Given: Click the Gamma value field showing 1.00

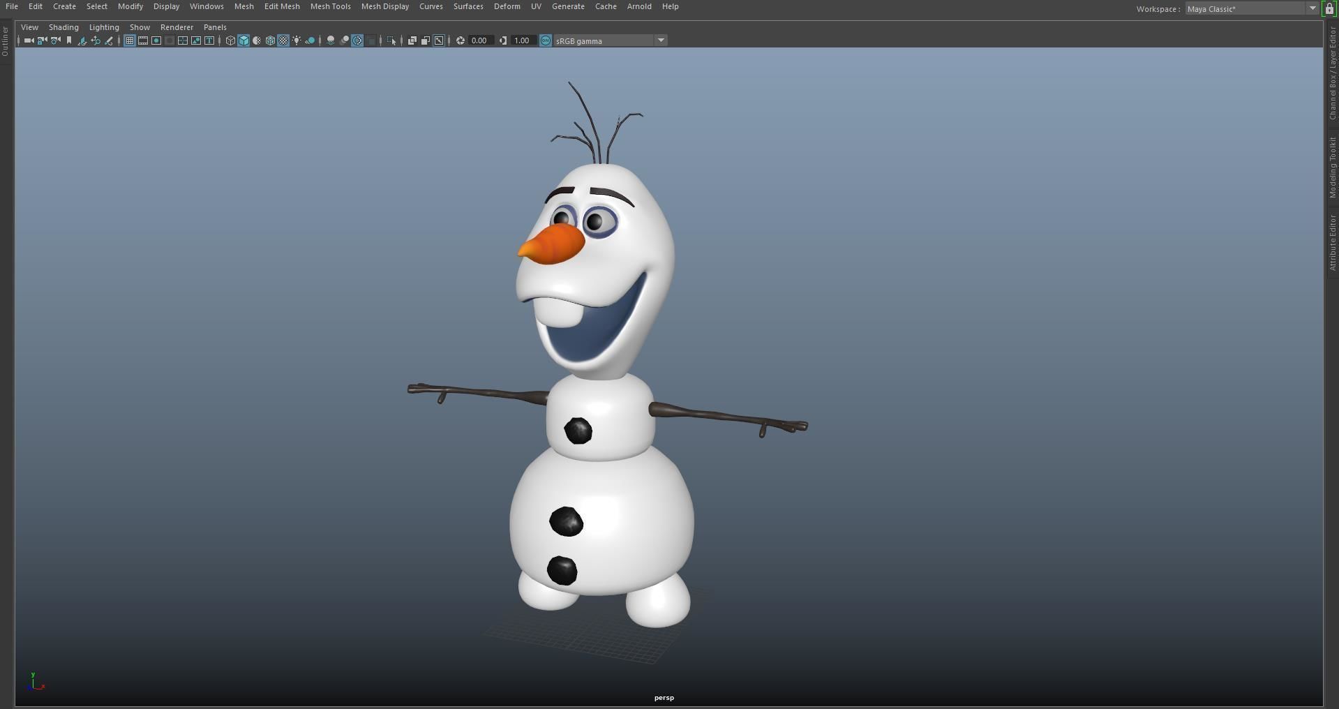Looking at the screenshot, I should tap(524, 40).
